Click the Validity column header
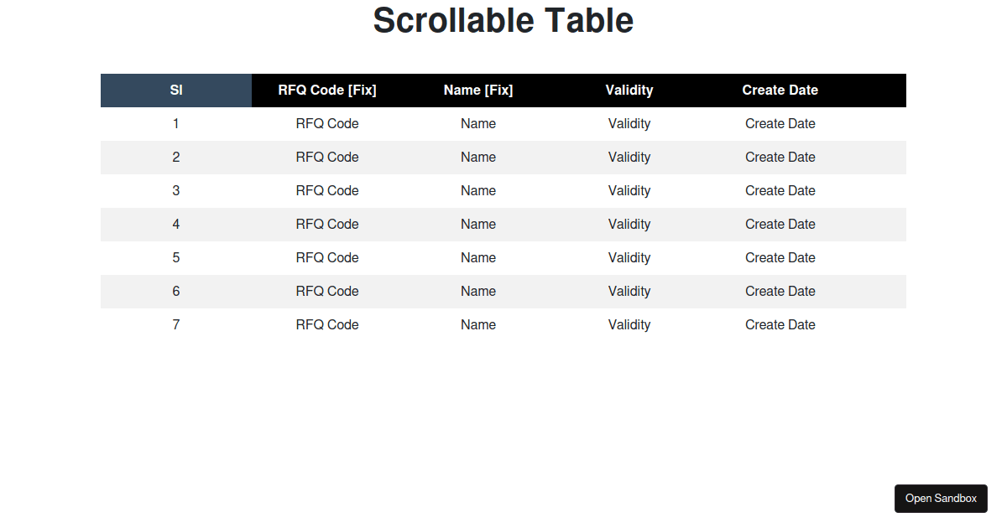This screenshot has width=1007, height=528. (629, 90)
